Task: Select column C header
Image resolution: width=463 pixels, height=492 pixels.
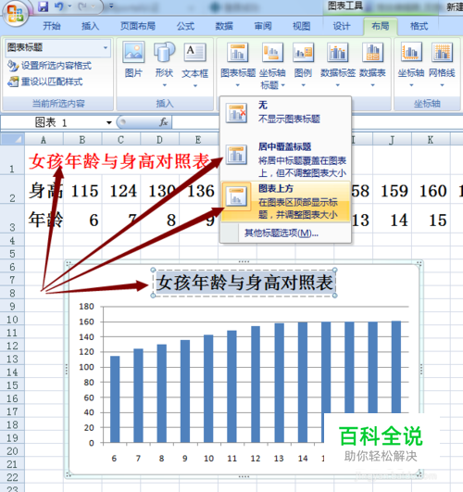Action: (120, 139)
